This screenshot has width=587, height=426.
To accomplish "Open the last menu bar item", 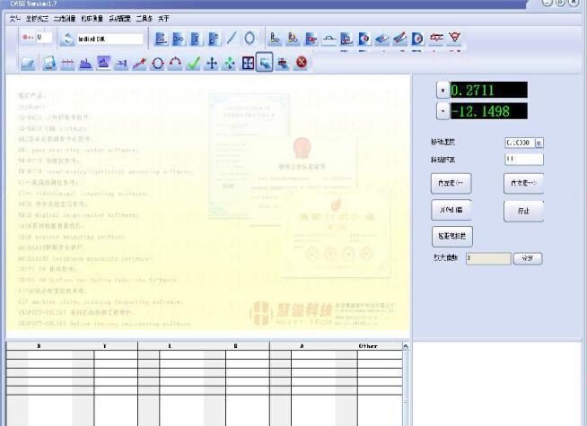I will tap(162, 17).
